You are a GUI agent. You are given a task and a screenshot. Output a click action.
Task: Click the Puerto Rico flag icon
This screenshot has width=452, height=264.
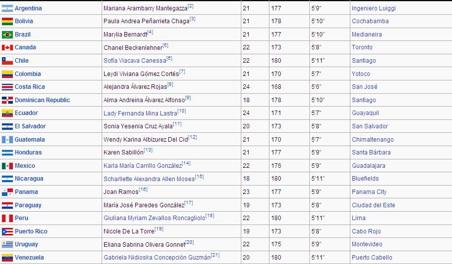point(7,231)
